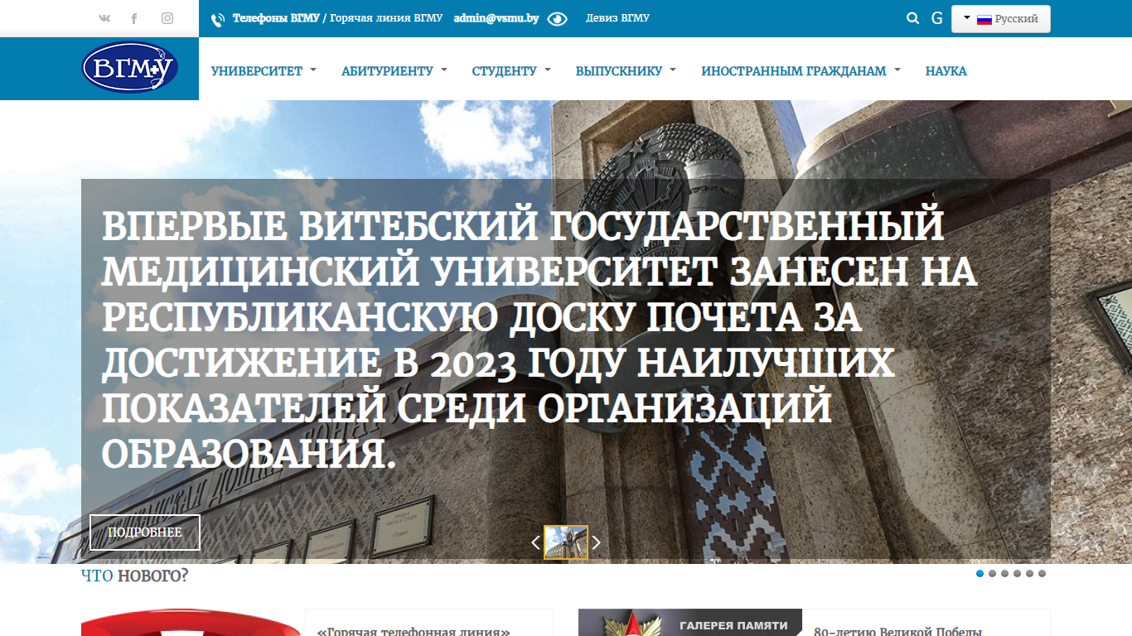1132x636 pixels.
Task: Open Горячая линия ВГМУ link
Action: click(x=386, y=18)
